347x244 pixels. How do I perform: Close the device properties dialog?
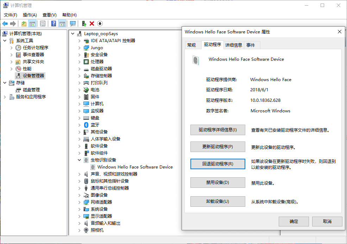[340, 32]
